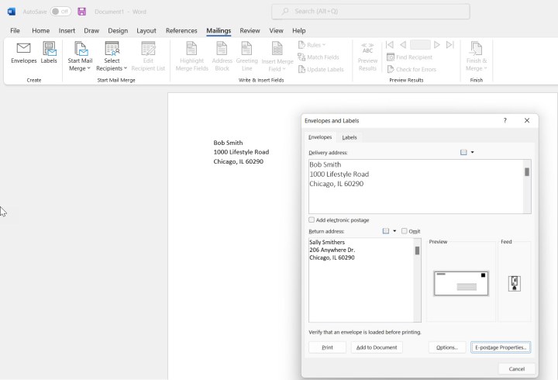
Task: Check the Omit return address checkbox
Action: pyautogui.click(x=405, y=231)
